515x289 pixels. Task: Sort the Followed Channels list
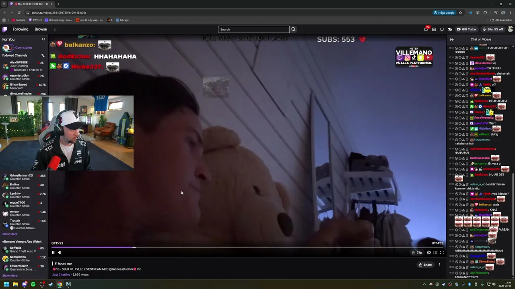pyautogui.click(x=43, y=55)
